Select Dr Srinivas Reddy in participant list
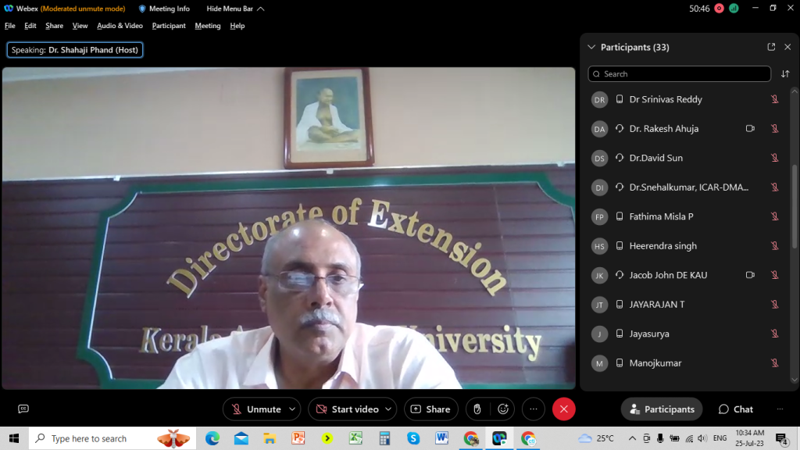This screenshot has width=800, height=450. 686,99
